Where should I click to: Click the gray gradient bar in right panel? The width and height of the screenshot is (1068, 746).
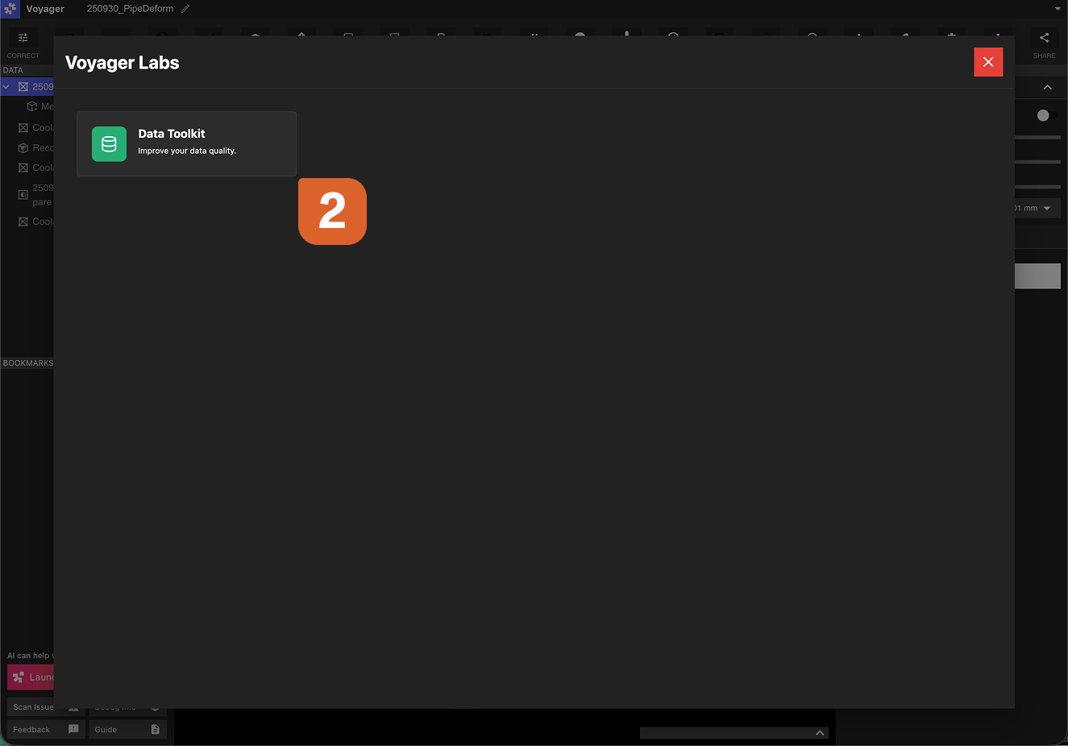coord(1037,276)
